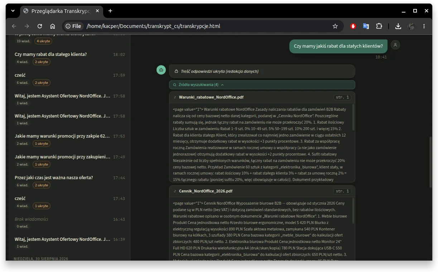Screen dimensions: 438x272
Task: Close the Przeglądarka Transkrypcji tab
Action: pos(97,11)
